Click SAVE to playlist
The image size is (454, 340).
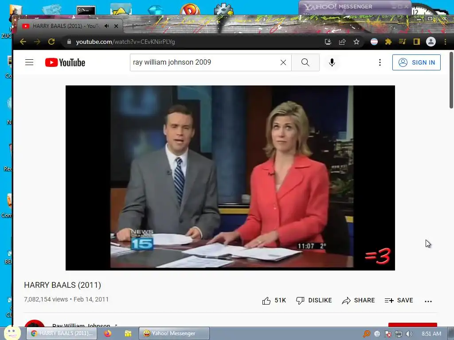point(399,301)
